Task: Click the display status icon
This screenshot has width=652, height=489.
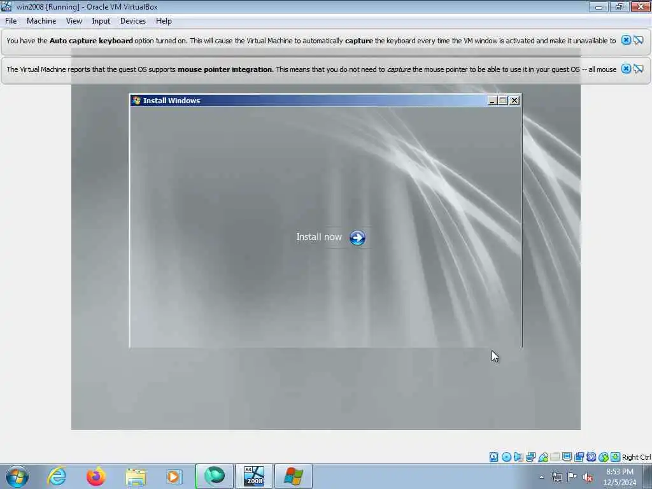Action: (567, 457)
